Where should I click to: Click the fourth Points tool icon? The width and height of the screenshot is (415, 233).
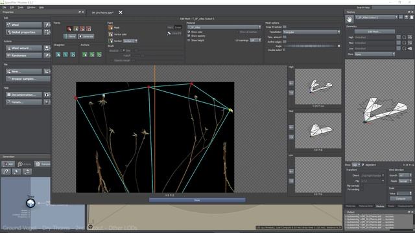click(88, 28)
